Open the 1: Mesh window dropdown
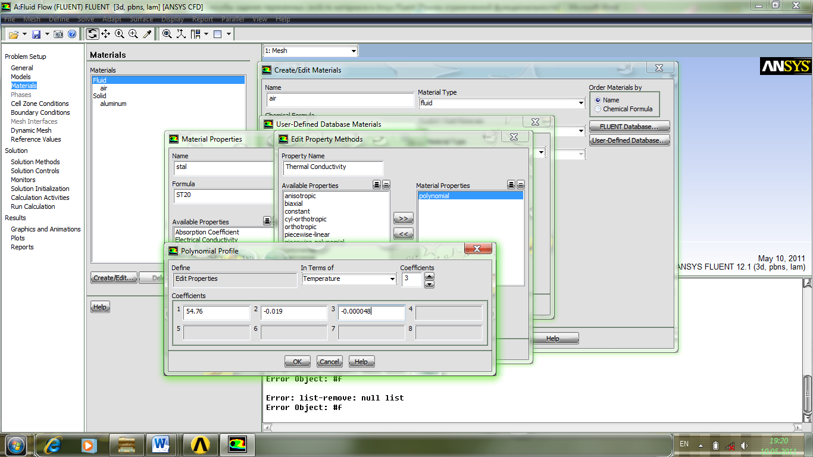813x457 pixels. click(311, 51)
